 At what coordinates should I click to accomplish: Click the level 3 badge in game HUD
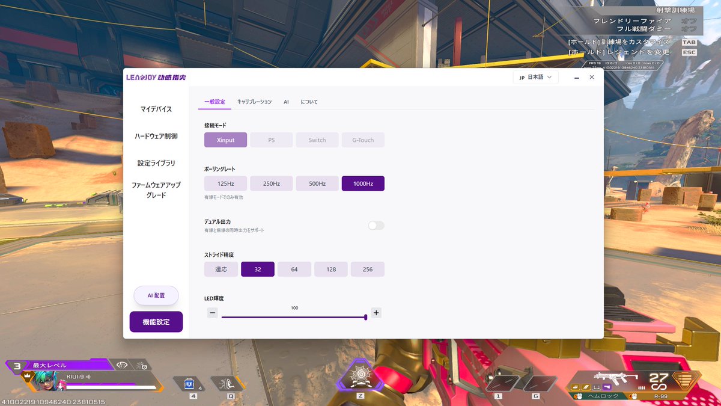(x=17, y=366)
